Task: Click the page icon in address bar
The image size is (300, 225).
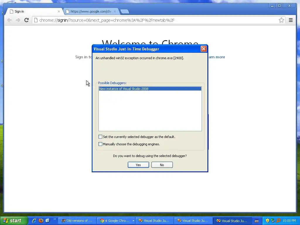Action: (36, 20)
